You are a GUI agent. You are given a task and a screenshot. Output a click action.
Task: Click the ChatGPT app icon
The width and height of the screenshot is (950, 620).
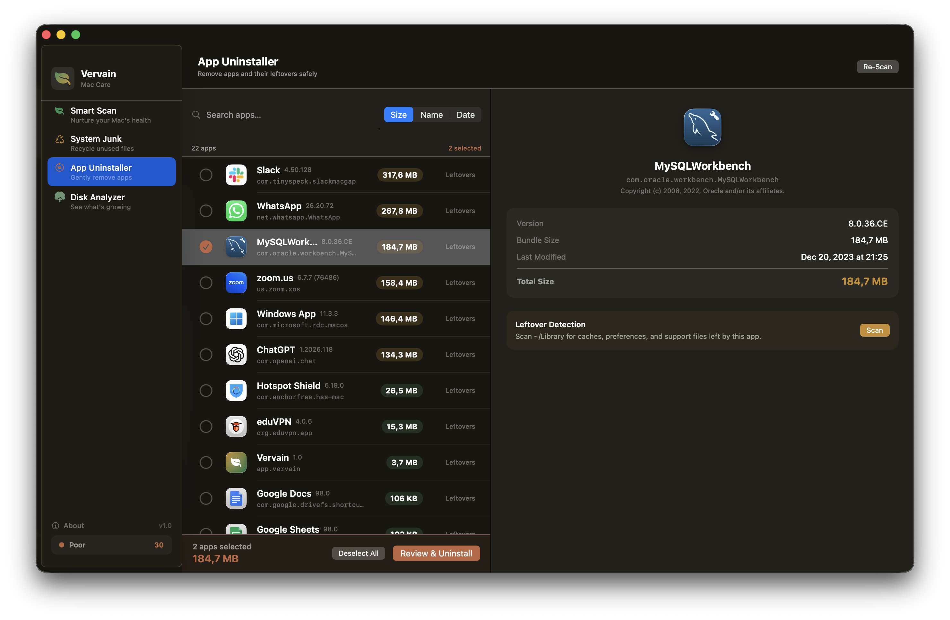[236, 355]
